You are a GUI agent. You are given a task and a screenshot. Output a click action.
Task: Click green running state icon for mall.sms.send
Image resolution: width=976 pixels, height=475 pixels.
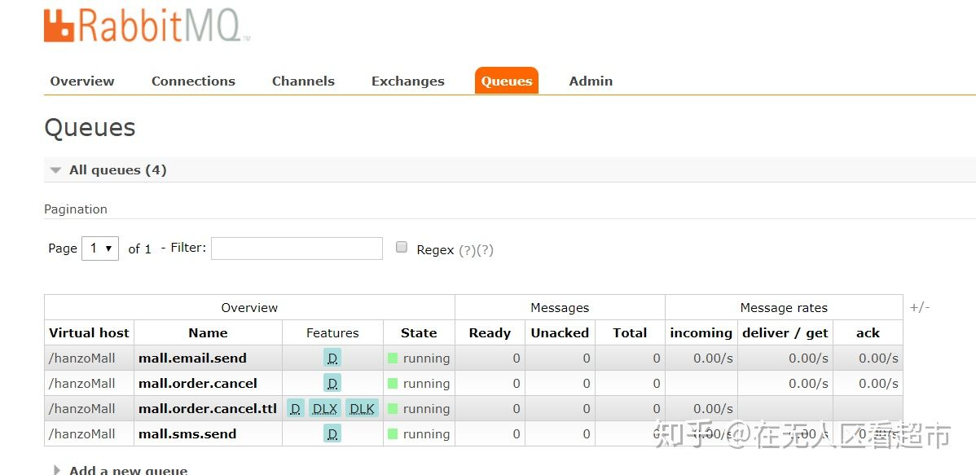(392, 434)
